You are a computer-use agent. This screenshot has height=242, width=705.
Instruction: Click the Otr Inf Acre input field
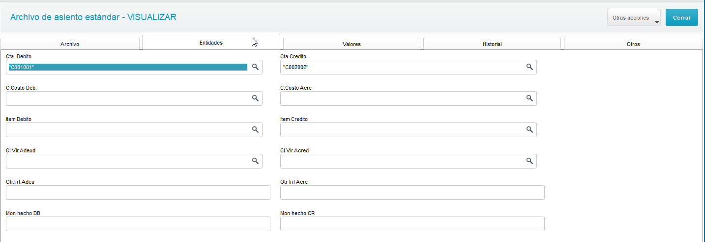(x=412, y=193)
